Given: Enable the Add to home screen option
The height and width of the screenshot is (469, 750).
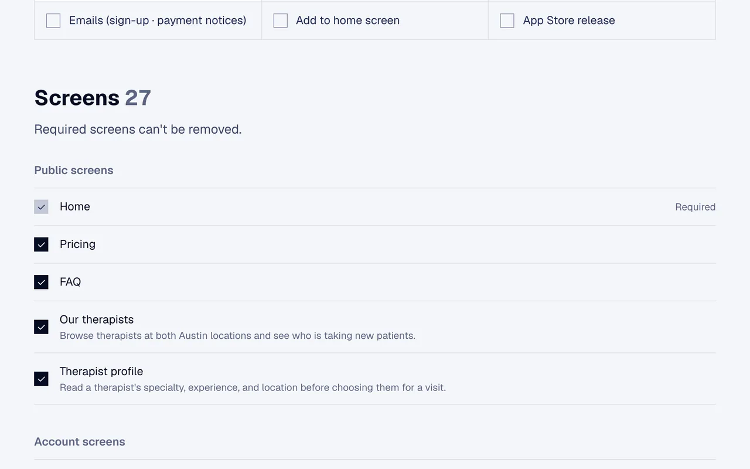Looking at the screenshot, I should coord(281,21).
